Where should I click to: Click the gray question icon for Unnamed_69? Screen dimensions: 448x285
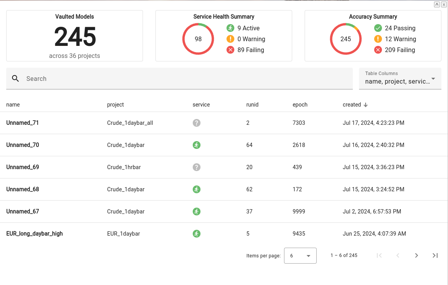point(197,167)
